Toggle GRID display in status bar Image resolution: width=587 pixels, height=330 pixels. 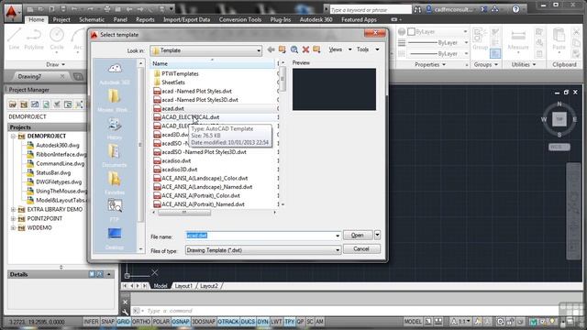click(x=123, y=322)
